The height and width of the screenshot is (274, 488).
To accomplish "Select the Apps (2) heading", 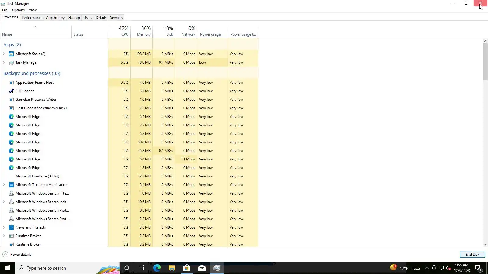I will [x=12, y=45].
